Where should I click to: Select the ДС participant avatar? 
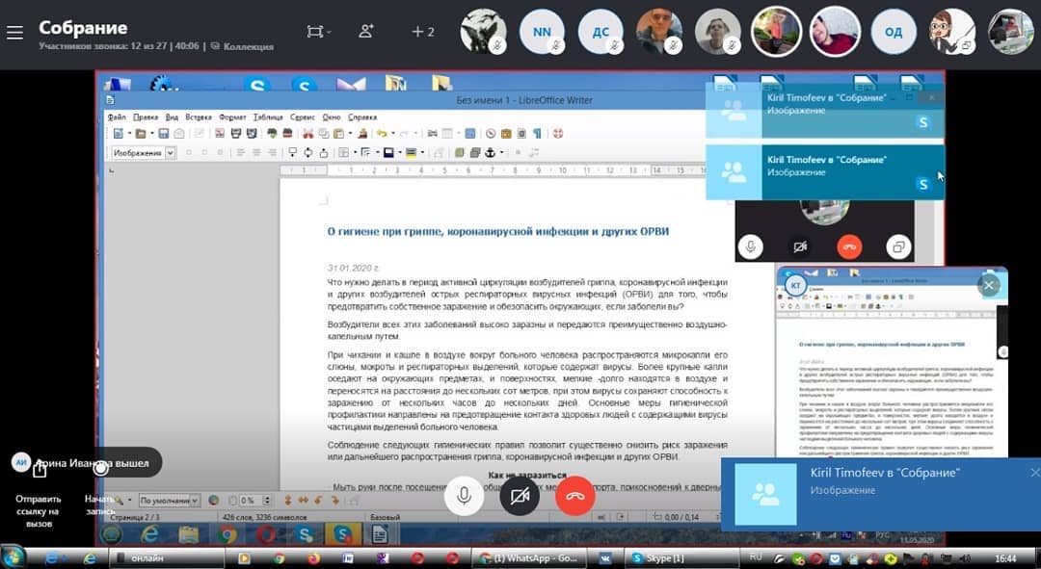pos(601,31)
